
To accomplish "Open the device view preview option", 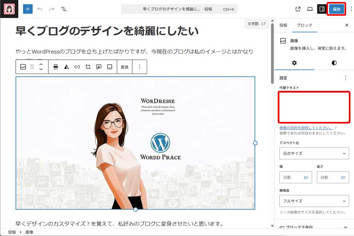I will (x=310, y=9).
